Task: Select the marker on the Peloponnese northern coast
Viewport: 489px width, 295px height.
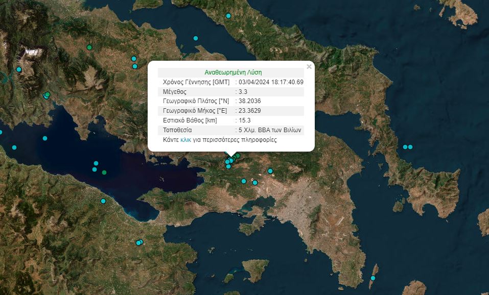Action: point(103,201)
